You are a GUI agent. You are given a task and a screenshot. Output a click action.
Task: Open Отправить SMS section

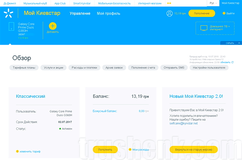(x=174, y=68)
